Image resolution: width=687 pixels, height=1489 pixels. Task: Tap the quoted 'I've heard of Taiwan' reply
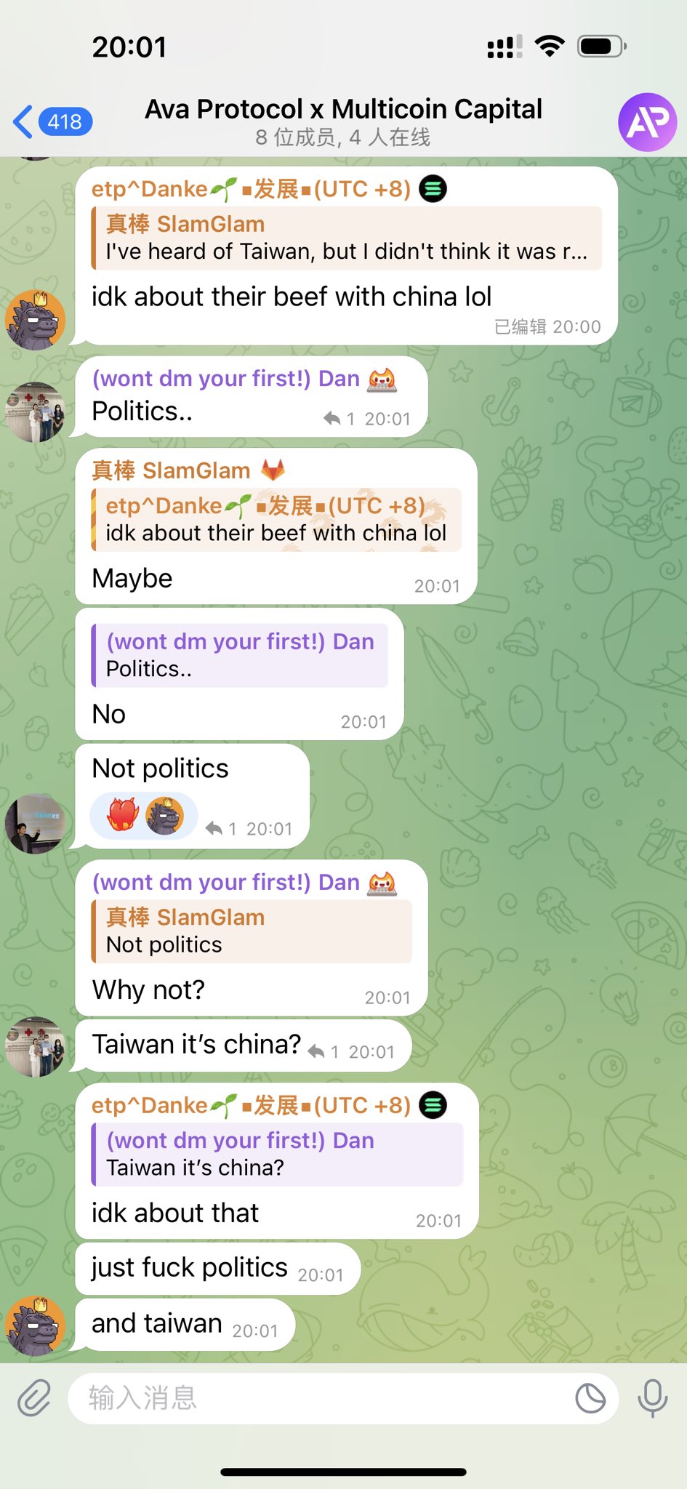point(347,238)
